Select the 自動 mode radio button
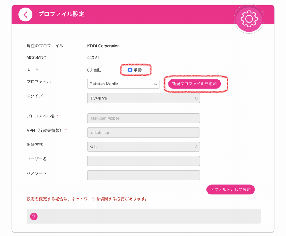The image size is (286, 236). (90, 70)
